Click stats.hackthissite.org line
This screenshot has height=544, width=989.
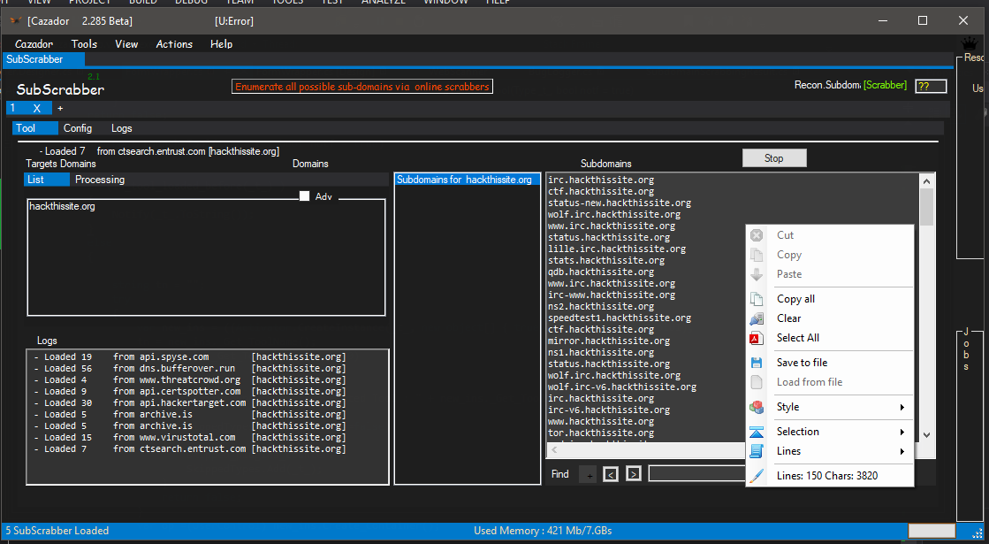point(606,261)
